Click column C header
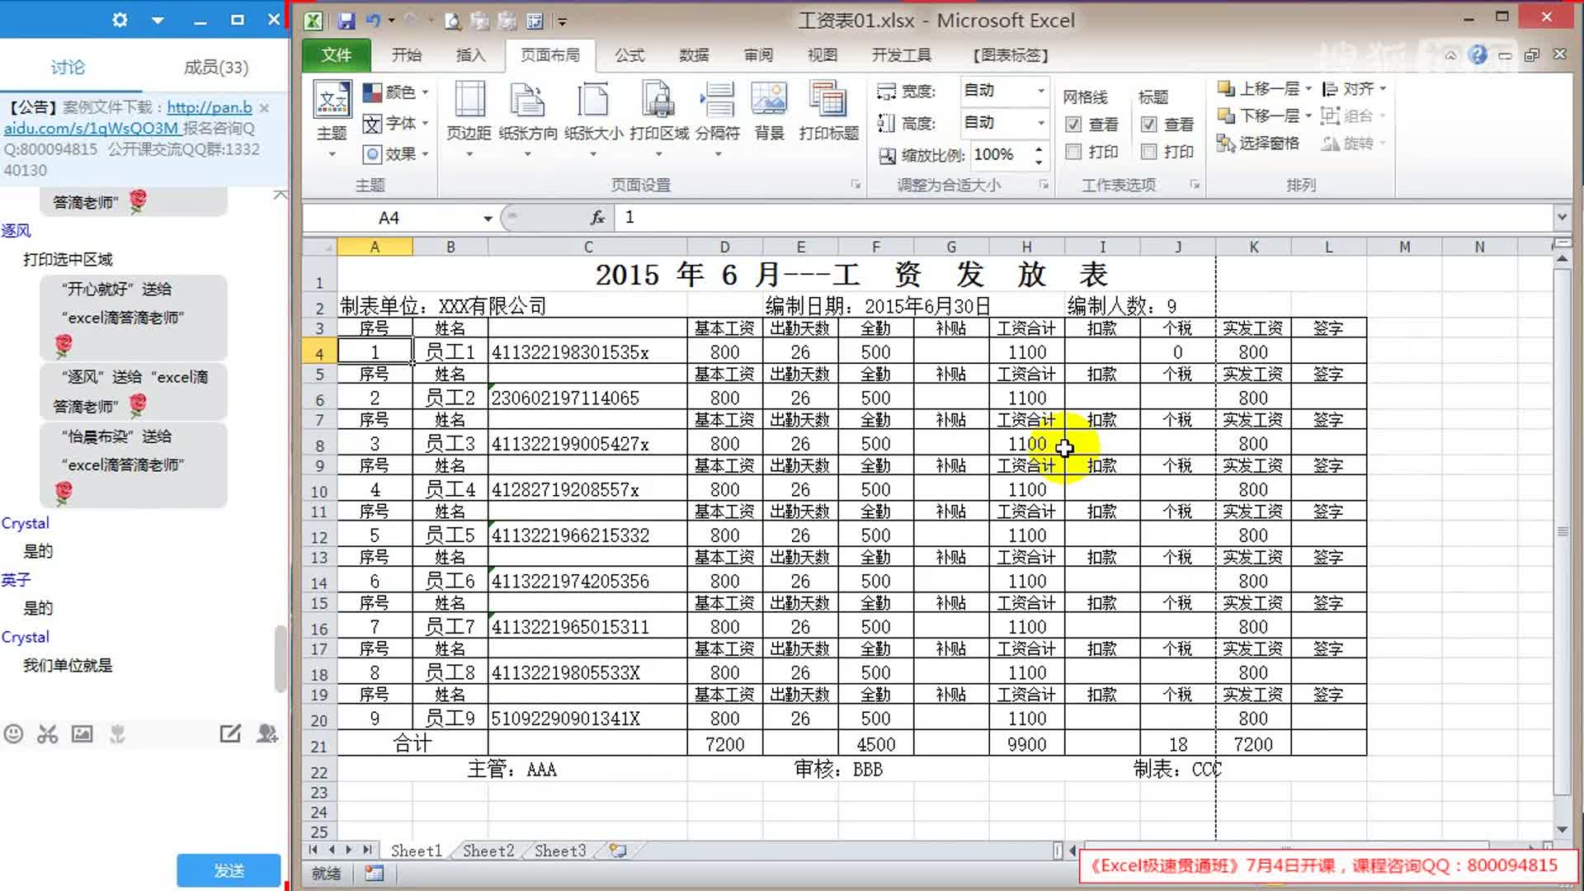The image size is (1584, 891). click(x=587, y=247)
